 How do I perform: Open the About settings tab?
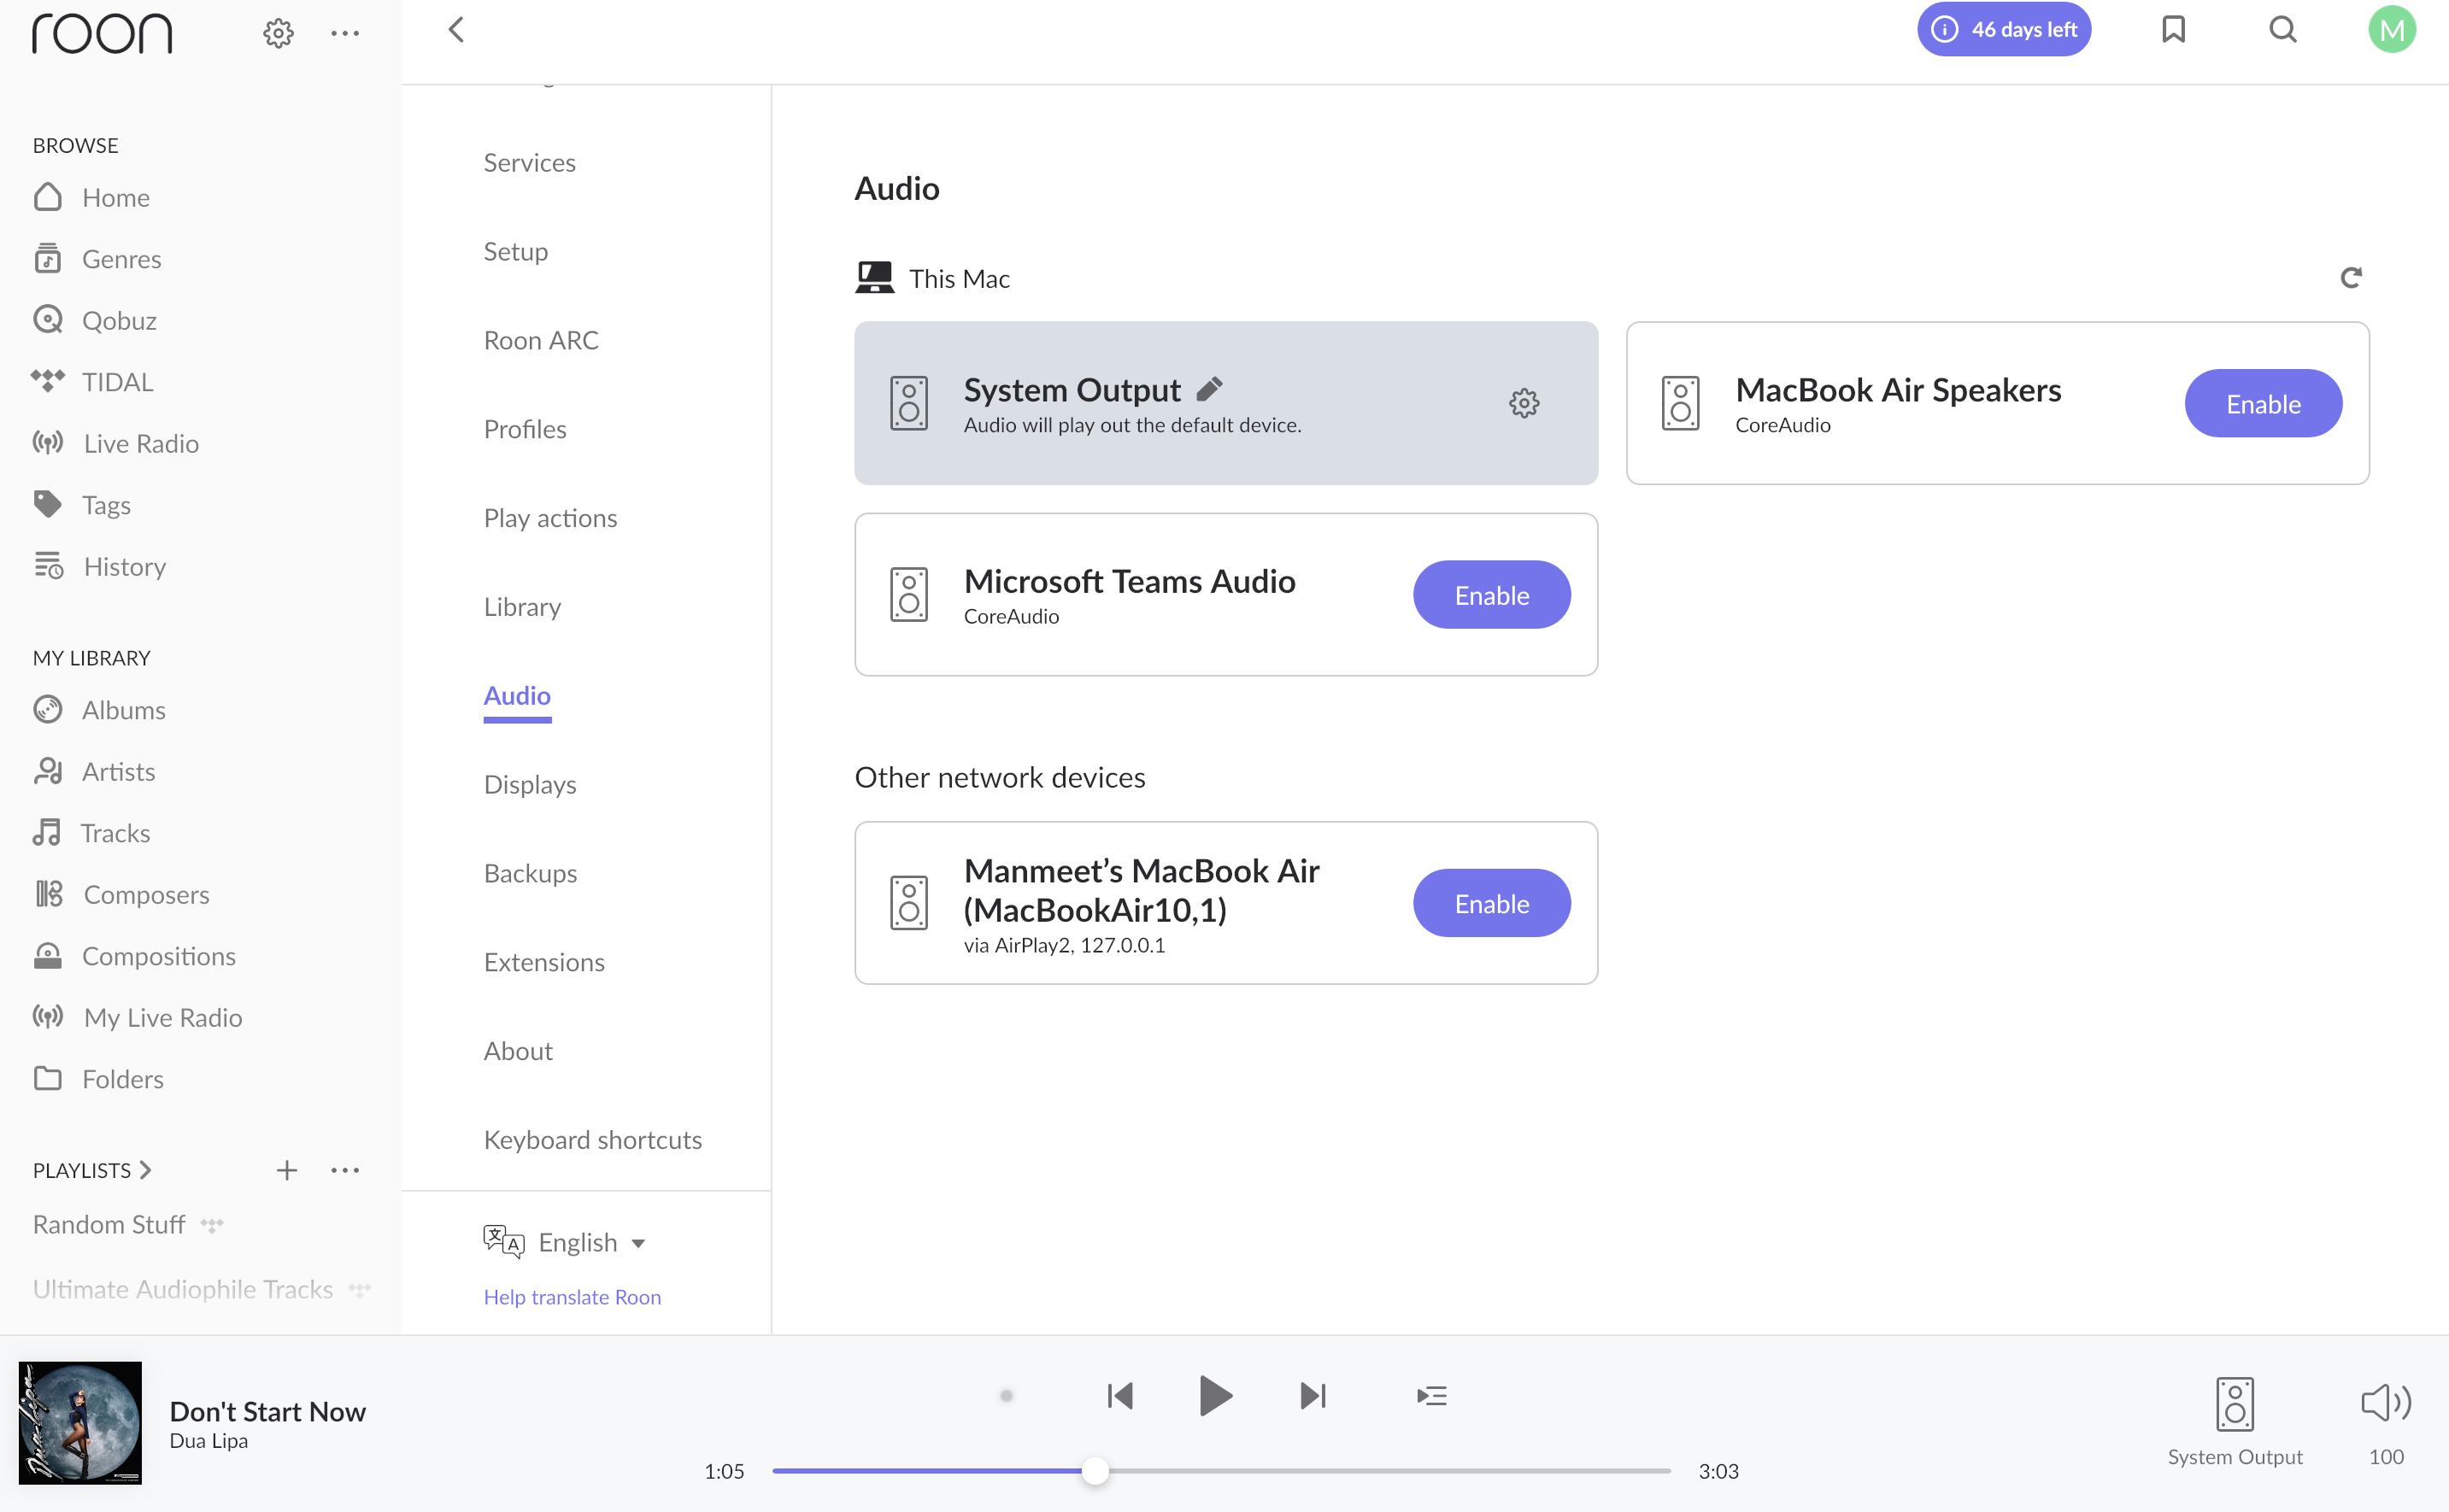(x=518, y=1051)
